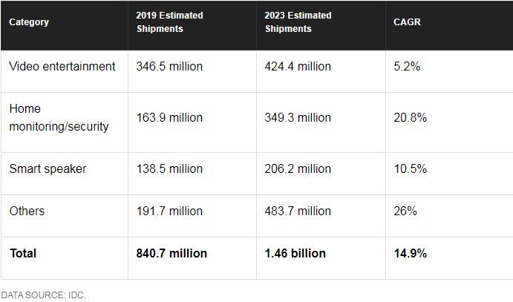Screen dimensions: 513x302
Task: Click the 349.3 million cell
Action: 298,118
